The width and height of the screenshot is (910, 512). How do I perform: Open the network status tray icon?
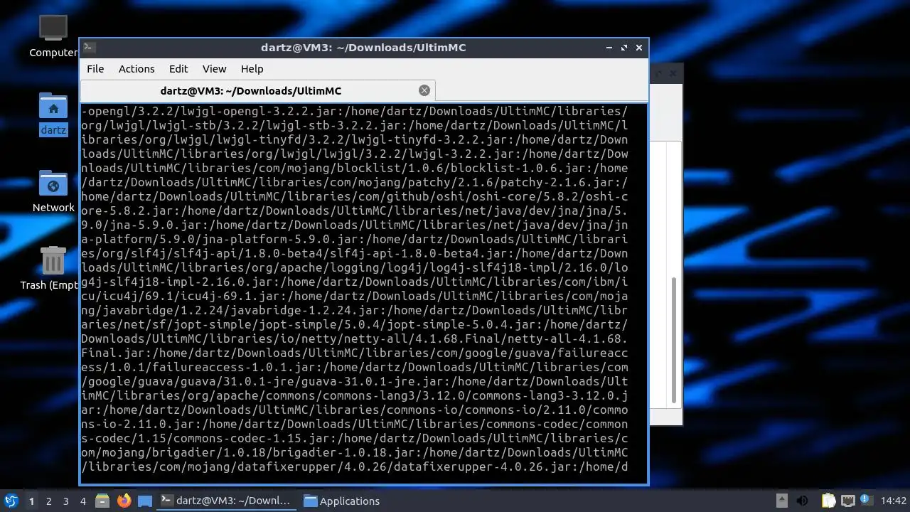(847, 501)
